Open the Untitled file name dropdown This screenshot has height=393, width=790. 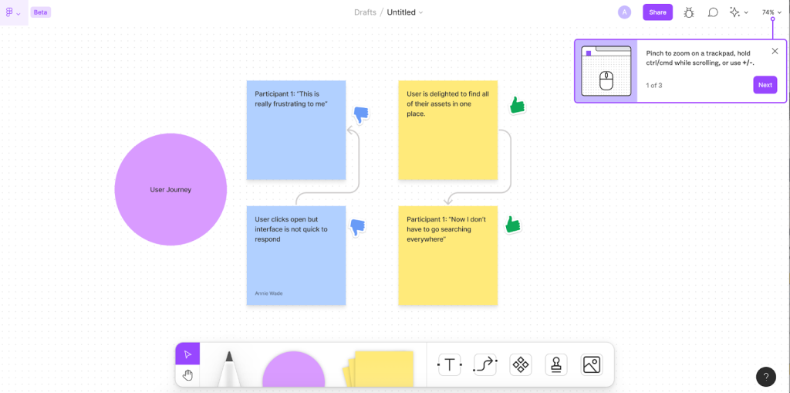pyautogui.click(x=404, y=12)
